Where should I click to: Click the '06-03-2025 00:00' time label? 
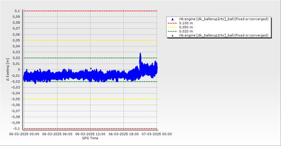[x=24, y=134]
